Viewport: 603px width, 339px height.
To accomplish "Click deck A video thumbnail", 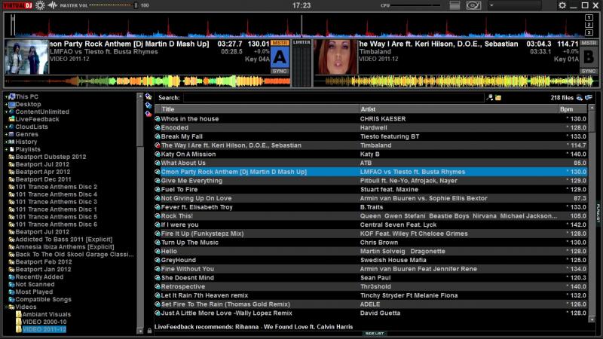I will (x=26, y=57).
